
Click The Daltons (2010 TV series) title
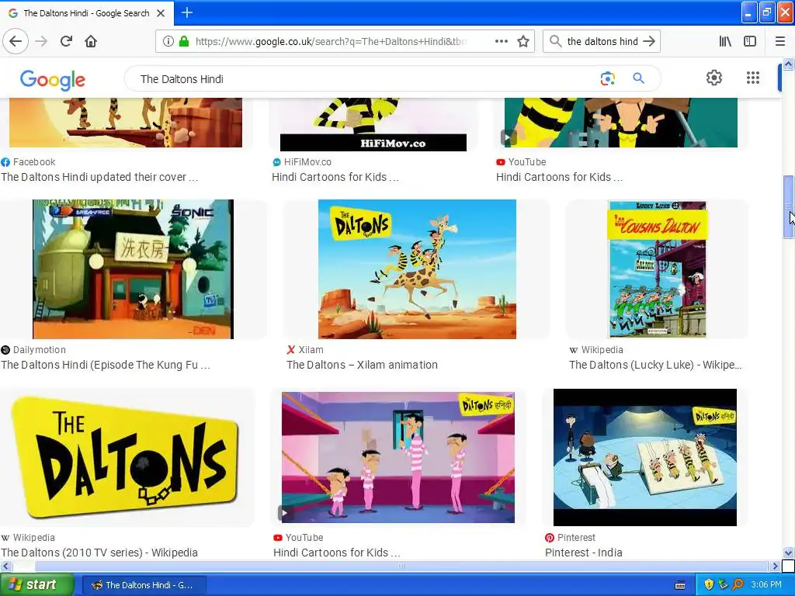click(99, 553)
